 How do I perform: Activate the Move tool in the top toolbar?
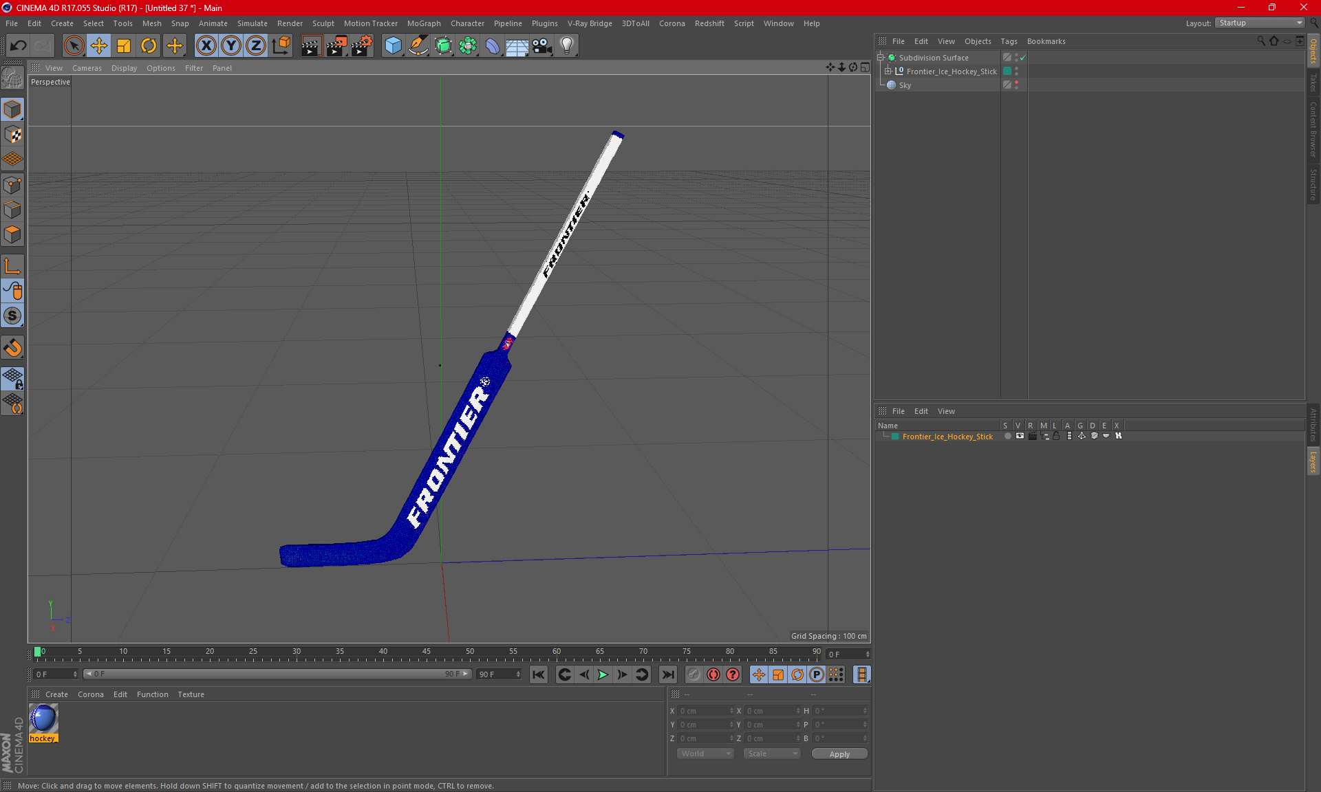coord(99,46)
